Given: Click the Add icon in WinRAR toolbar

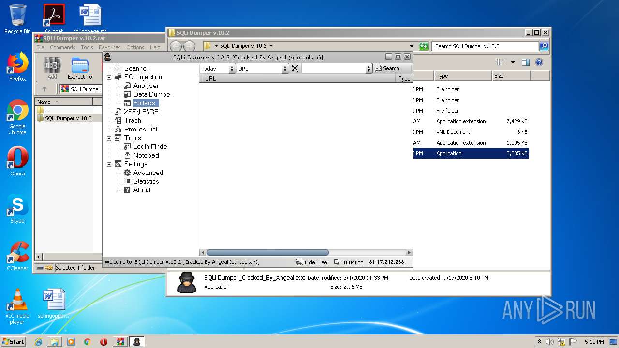Looking at the screenshot, I should pyautogui.click(x=52, y=68).
